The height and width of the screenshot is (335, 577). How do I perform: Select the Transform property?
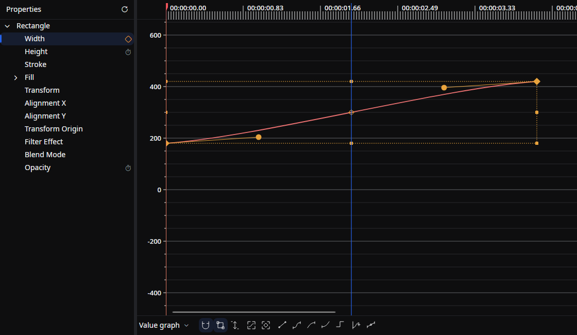(x=42, y=90)
